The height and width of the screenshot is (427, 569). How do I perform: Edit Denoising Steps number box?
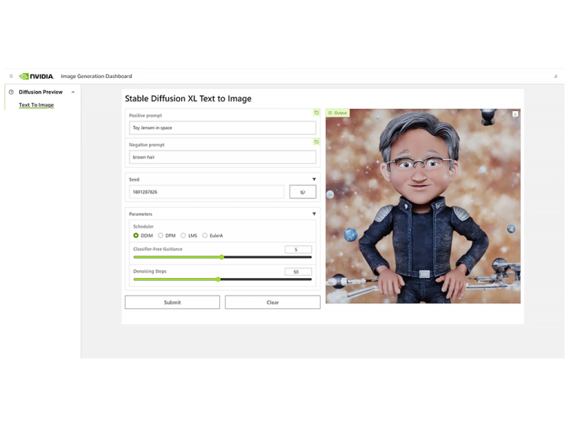coord(299,271)
